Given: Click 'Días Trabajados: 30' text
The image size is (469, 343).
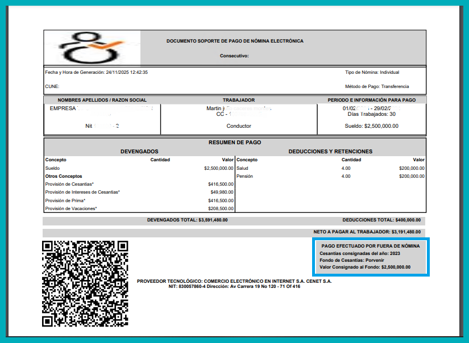Looking at the screenshot, I should [x=371, y=114].
